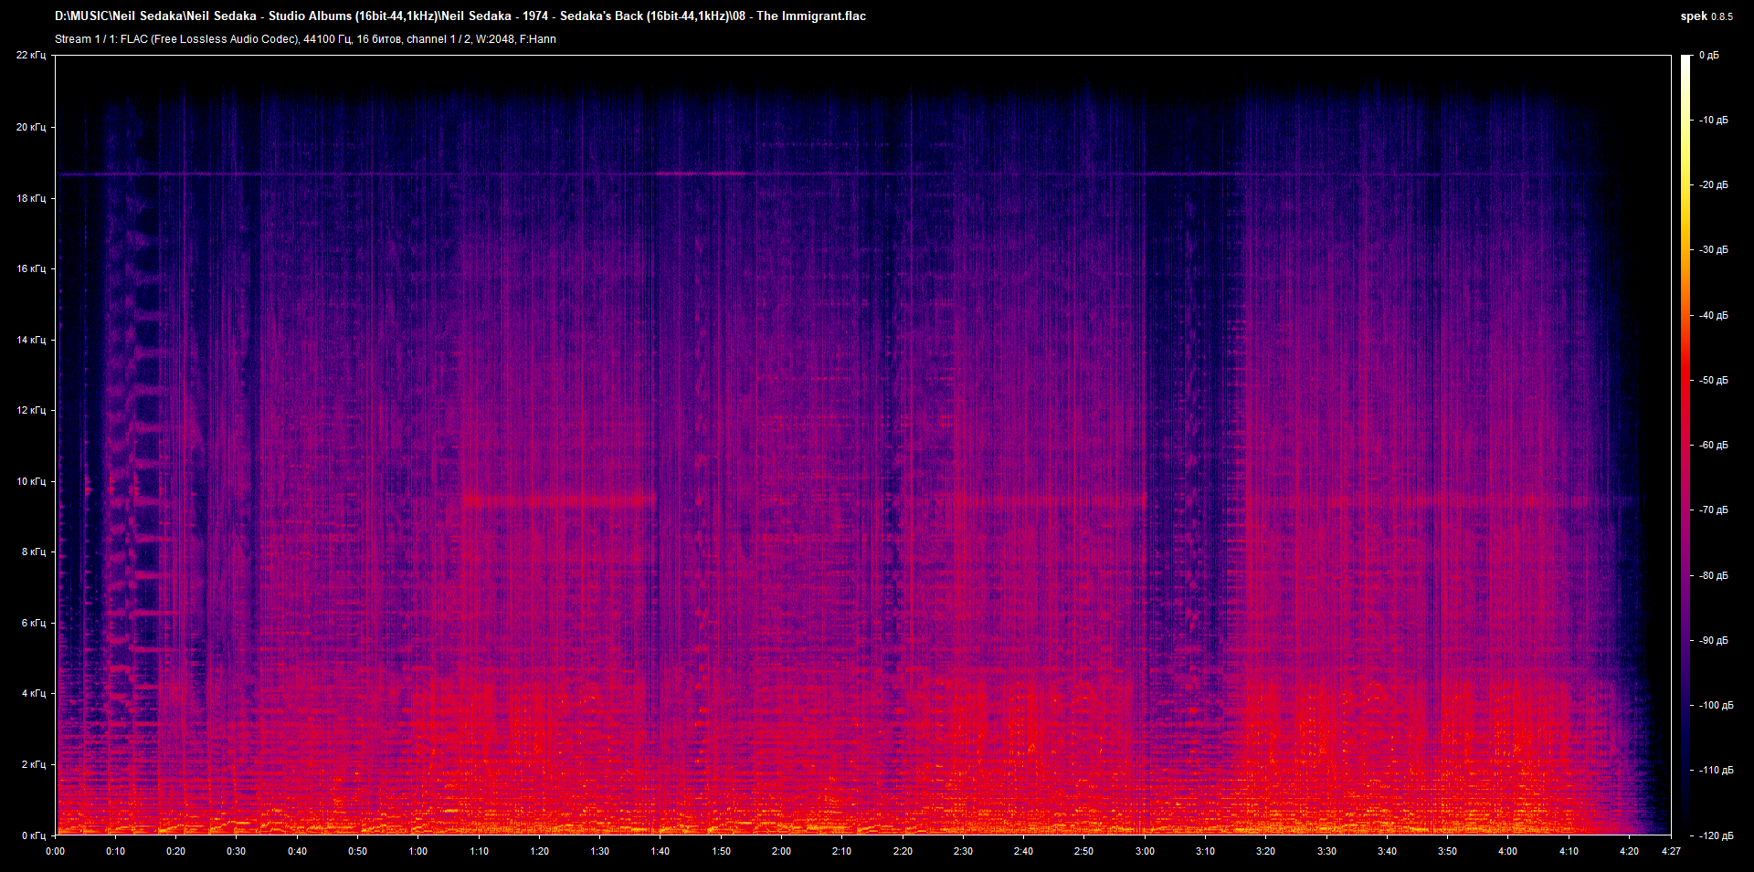The image size is (1754, 872).
Task: Click the 18 кГц frequency axis label
Action: click(30, 198)
